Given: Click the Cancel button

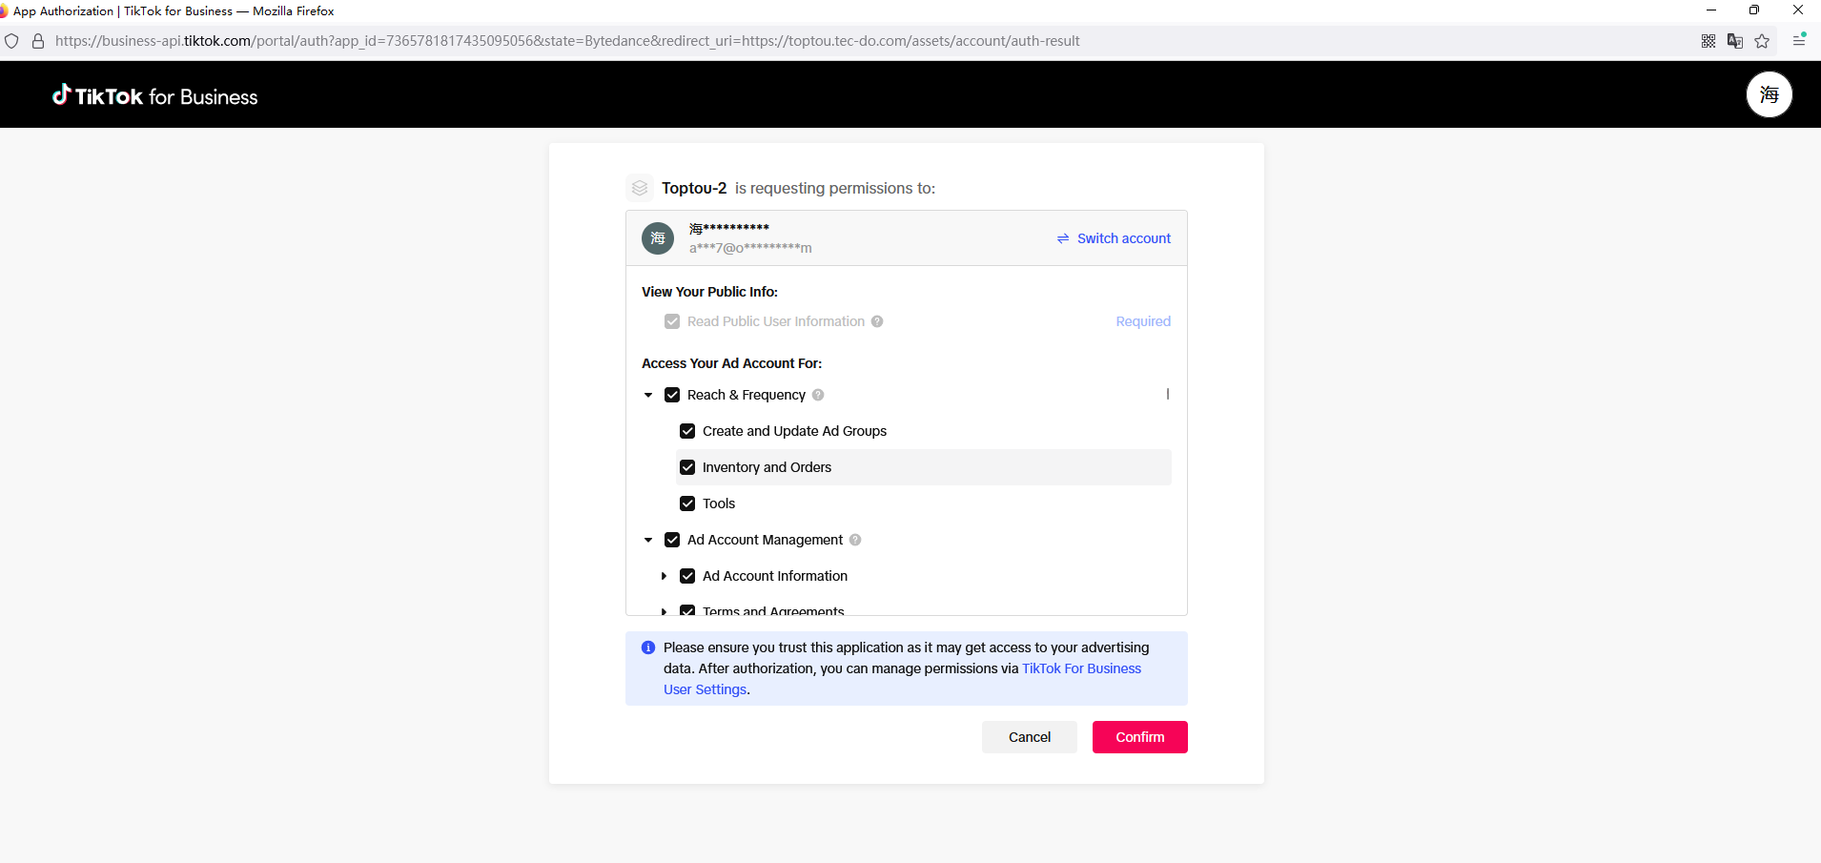Looking at the screenshot, I should pos(1030,737).
